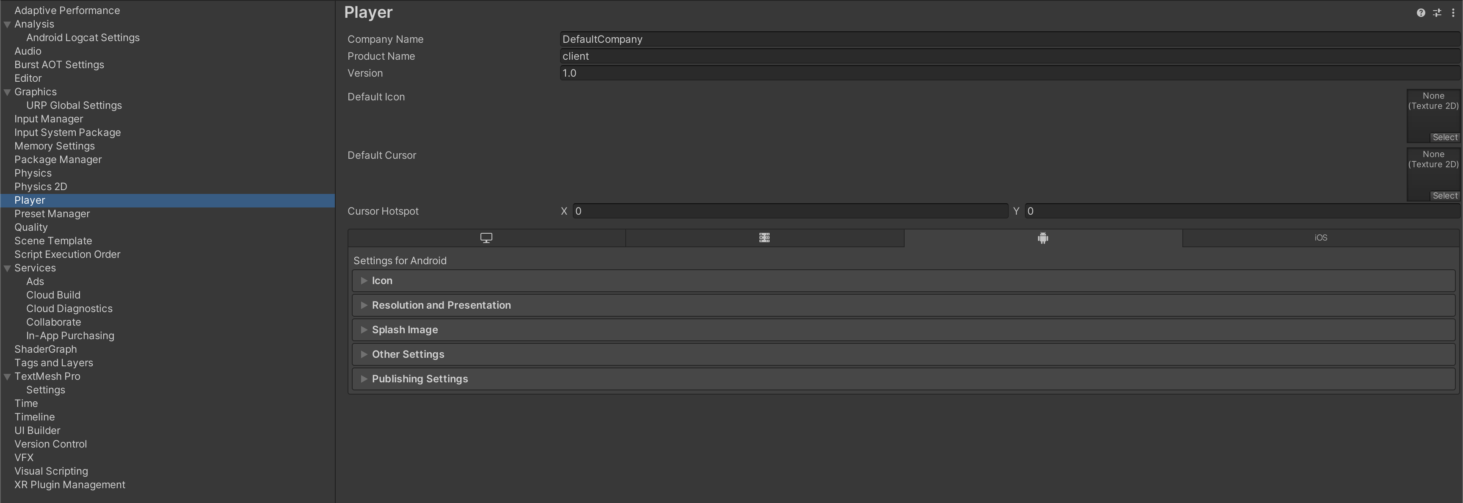Viewport: 1463px width, 503px height.
Task: Click Select for the Default Cursor texture
Action: [1444, 195]
